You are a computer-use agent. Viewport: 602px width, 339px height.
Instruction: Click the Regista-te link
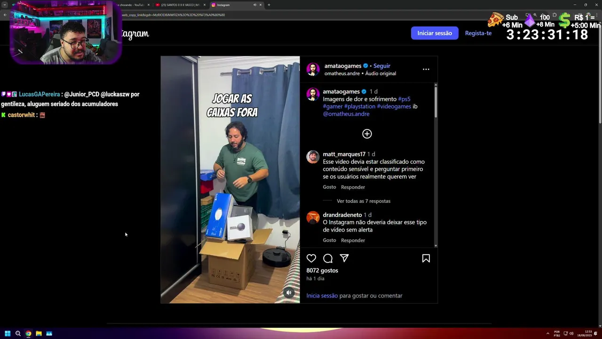(x=478, y=33)
